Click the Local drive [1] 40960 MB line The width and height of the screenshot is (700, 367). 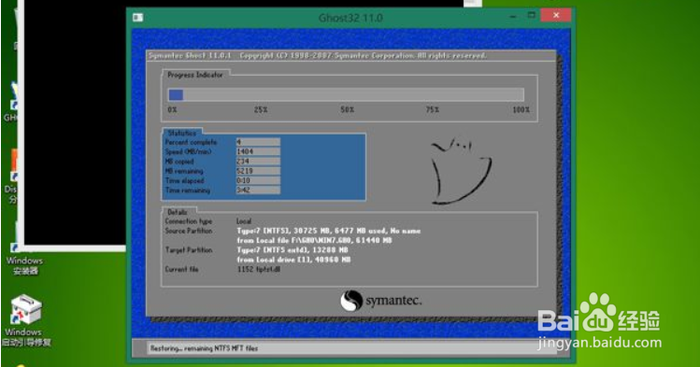tap(293, 260)
